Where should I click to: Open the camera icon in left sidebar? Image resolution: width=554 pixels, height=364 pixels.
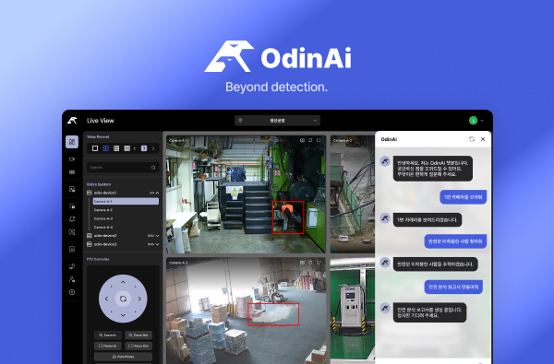[x=72, y=159]
